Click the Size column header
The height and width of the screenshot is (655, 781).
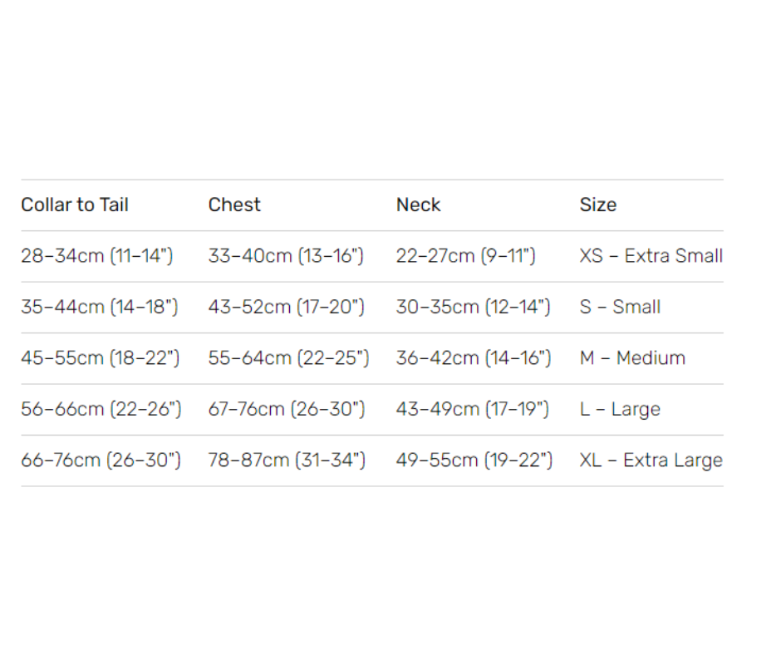(598, 204)
